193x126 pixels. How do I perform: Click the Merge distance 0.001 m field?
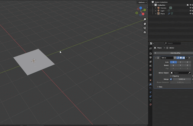coord(182,79)
